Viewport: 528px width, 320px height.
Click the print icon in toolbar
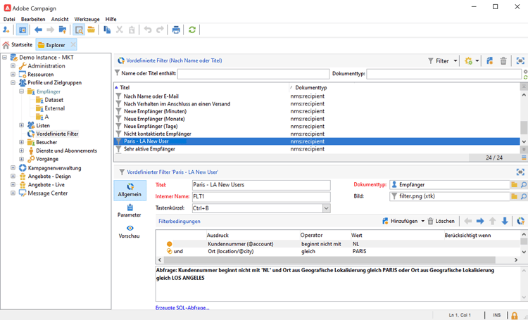[x=176, y=30]
